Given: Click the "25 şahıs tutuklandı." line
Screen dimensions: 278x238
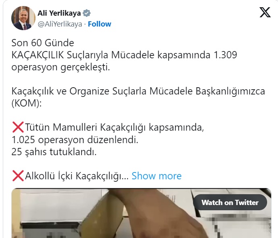Looking at the screenshot, I should pyautogui.click(x=54, y=152).
